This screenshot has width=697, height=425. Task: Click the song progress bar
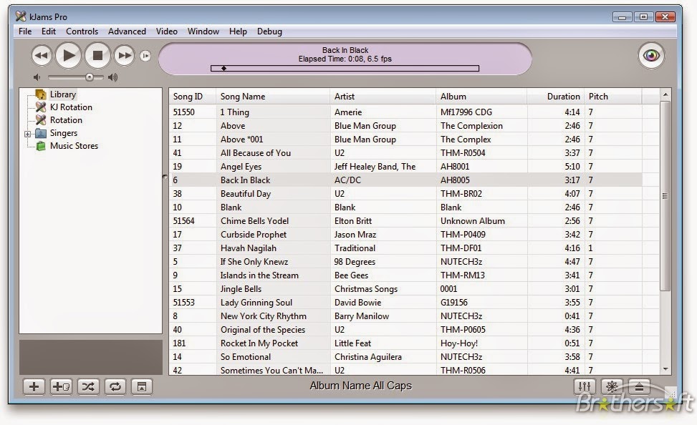[x=345, y=69]
